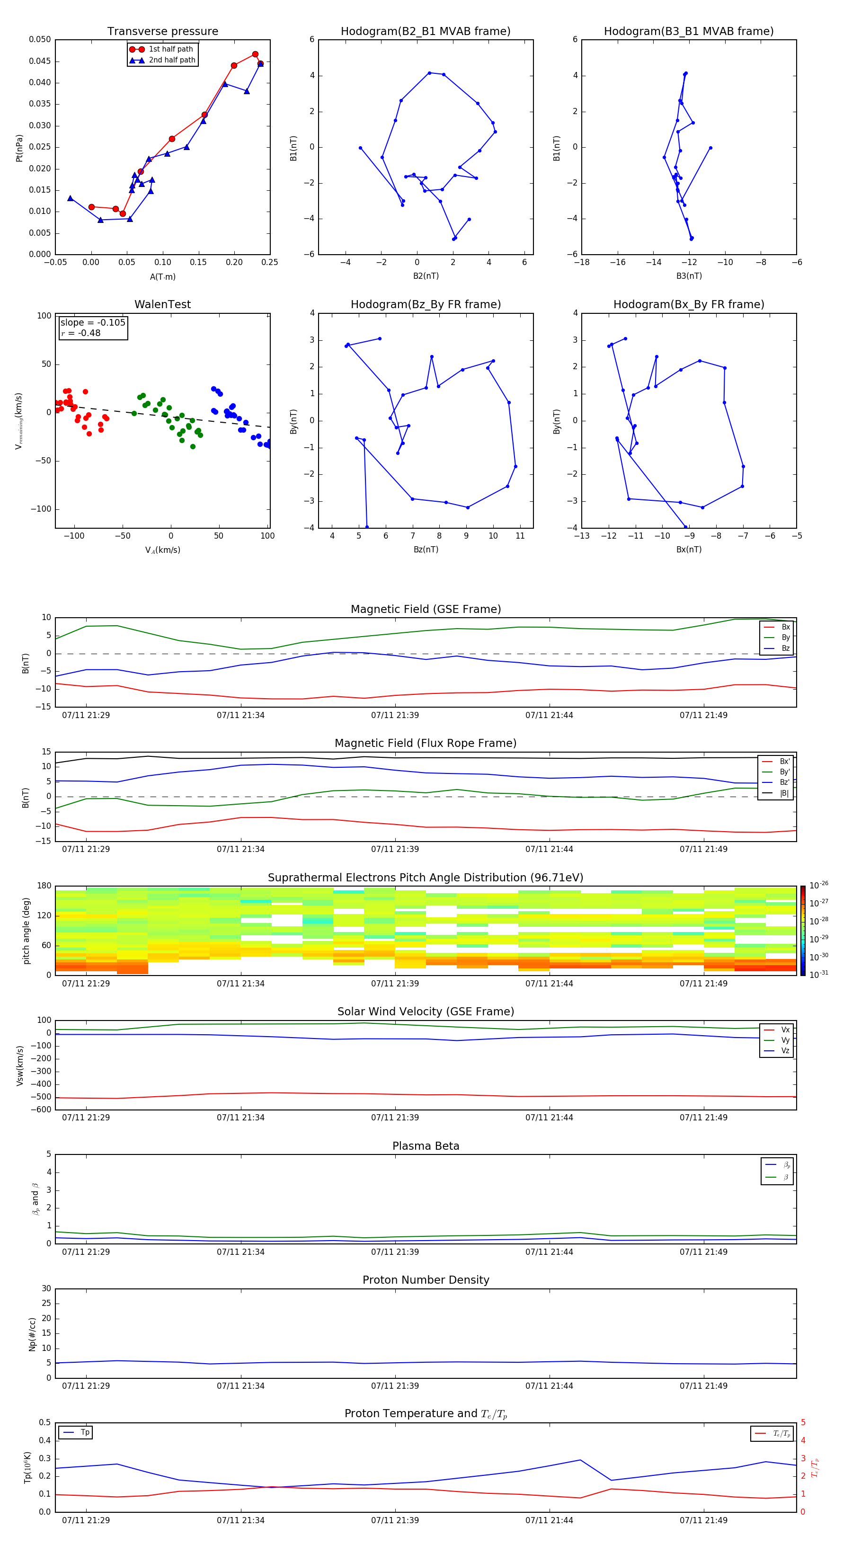Click the "B3(nT)" x-axis label
The image size is (852, 1562).
pyautogui.click(x=689, y=276)
